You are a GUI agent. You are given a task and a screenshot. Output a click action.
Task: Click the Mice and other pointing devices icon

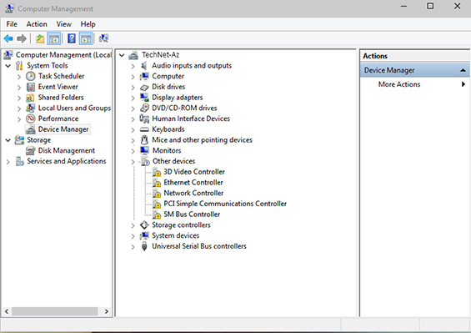(x=144, y=140)
